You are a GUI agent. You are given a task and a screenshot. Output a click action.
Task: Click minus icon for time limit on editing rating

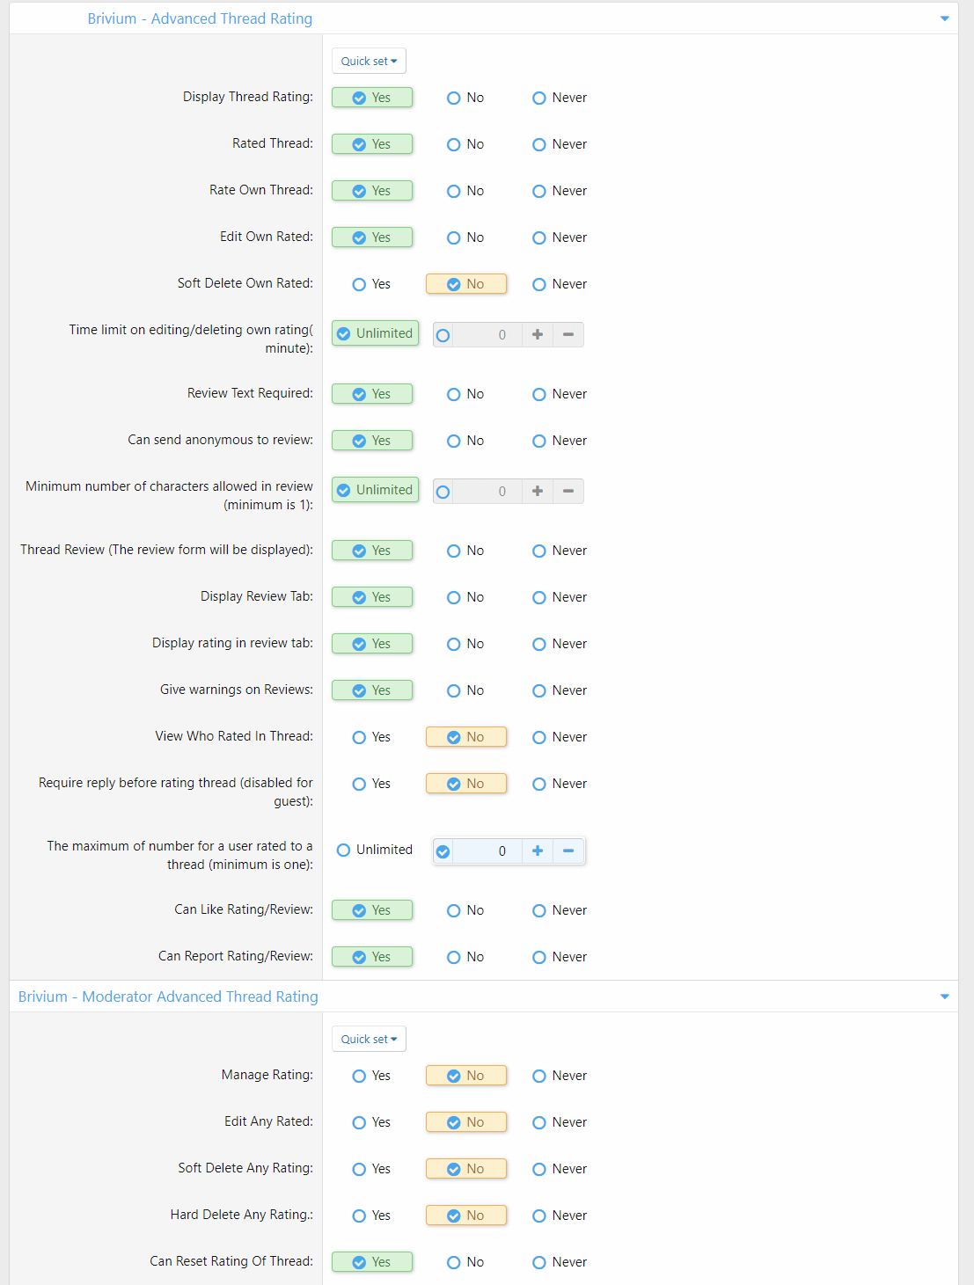pyautogui.click(x=568, y=334)
